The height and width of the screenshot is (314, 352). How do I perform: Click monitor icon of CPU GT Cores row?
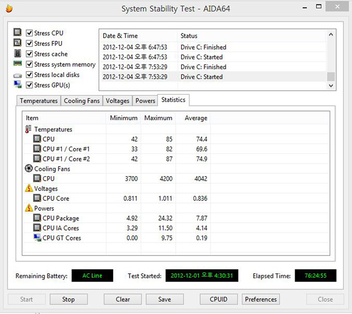38,238
